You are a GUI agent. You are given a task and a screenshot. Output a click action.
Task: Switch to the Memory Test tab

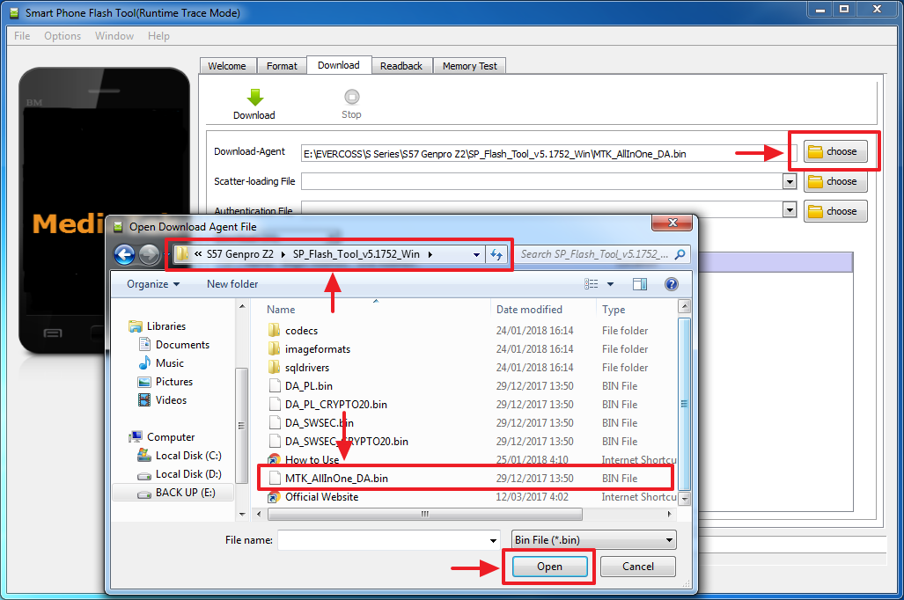pyautogui.click(x=469, y=66)
